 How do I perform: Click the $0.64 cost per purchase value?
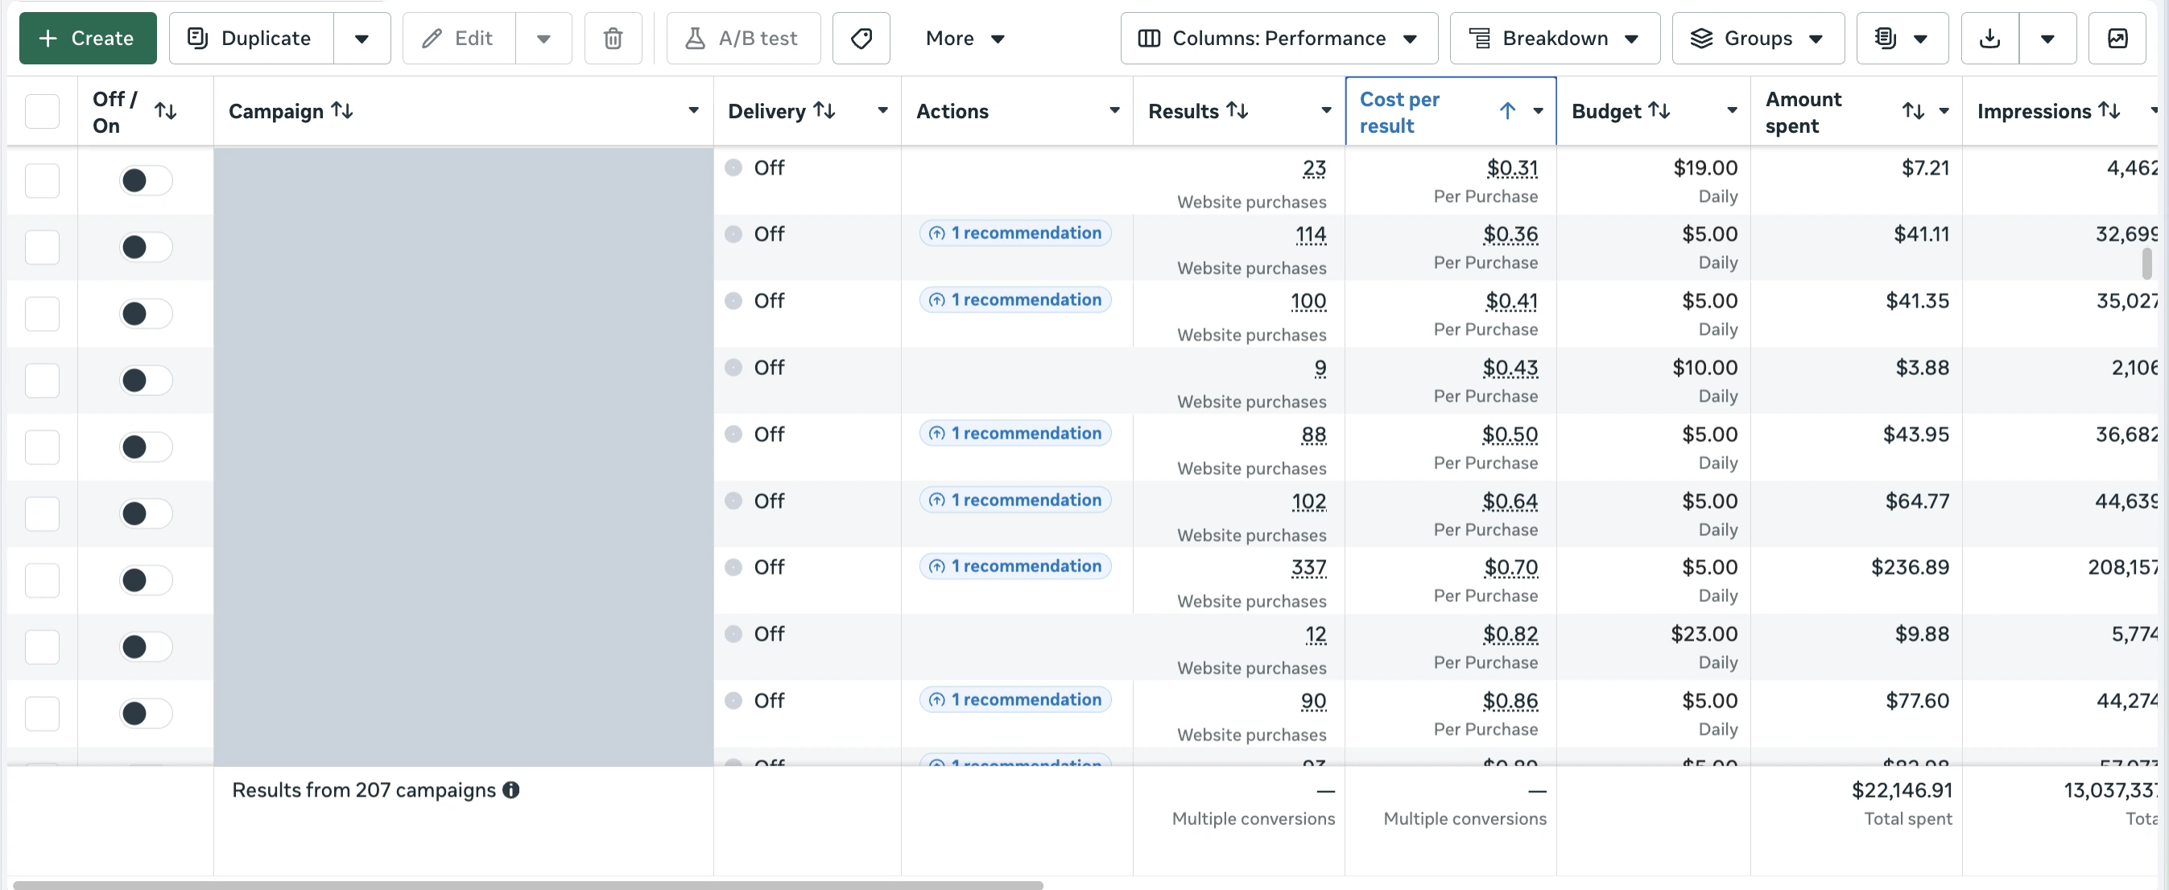1510,501
